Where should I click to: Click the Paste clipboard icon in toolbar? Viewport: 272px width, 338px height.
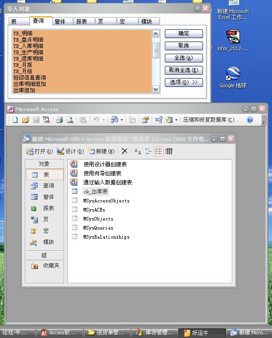[83, 120]
